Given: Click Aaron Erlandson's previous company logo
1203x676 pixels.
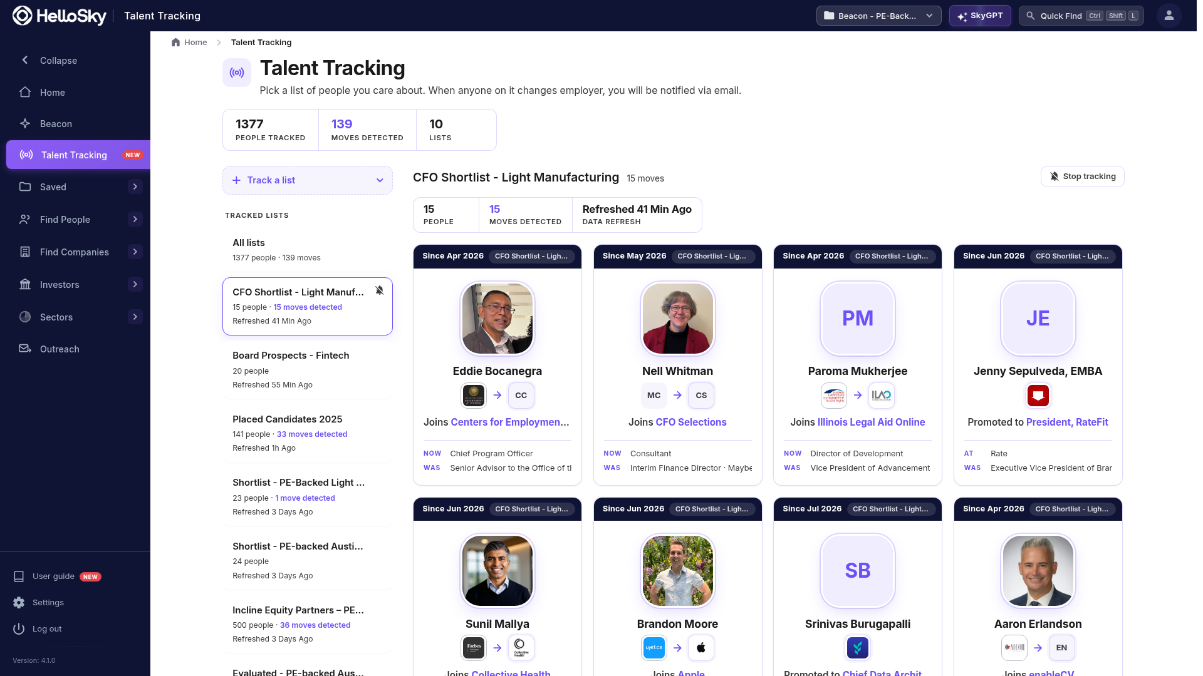Looking at the screenshot, I should [1014, 648].
